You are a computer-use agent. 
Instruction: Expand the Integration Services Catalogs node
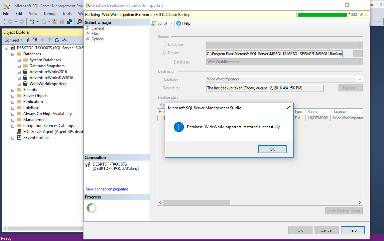(x=13, y=126)
